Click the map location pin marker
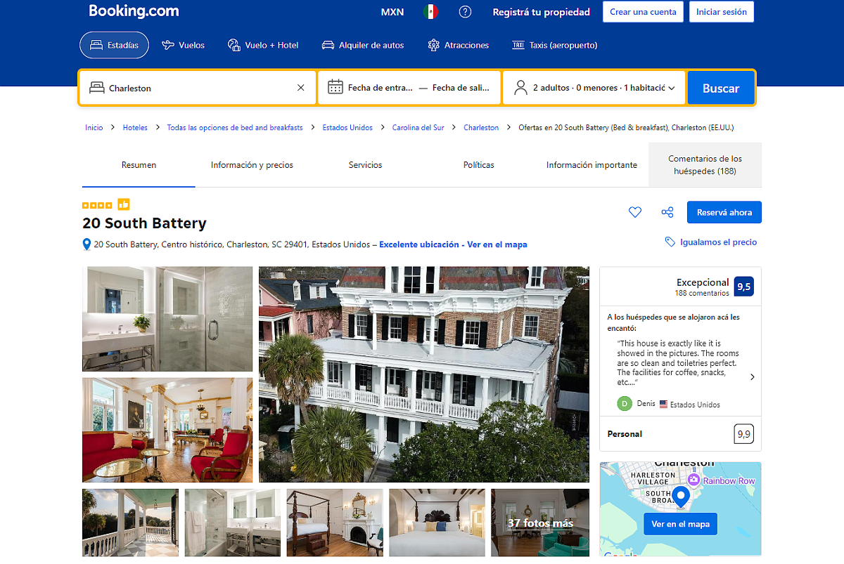 click(x=680, y=497)
